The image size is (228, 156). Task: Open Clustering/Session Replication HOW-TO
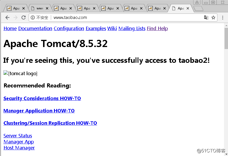pyautogui.click(x=50, y=123)
